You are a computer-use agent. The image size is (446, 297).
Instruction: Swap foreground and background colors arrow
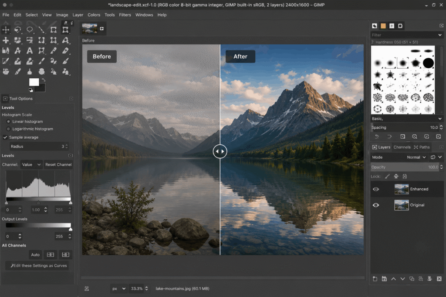[x=44, y=80]
